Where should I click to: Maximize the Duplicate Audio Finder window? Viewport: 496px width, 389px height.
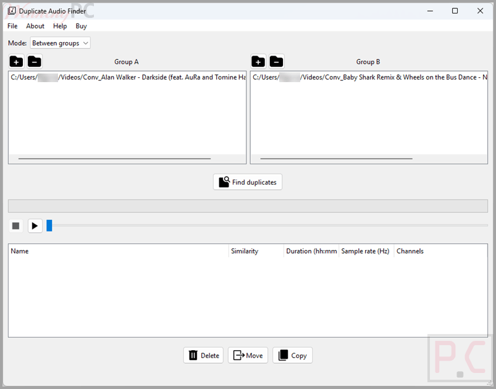[455, 10]
